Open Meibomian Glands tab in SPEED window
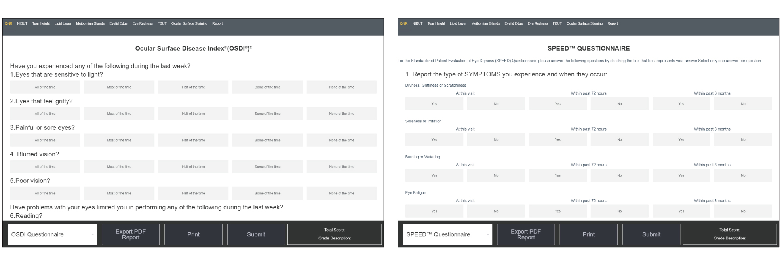782x268 pixels. [x=485, y=23]
